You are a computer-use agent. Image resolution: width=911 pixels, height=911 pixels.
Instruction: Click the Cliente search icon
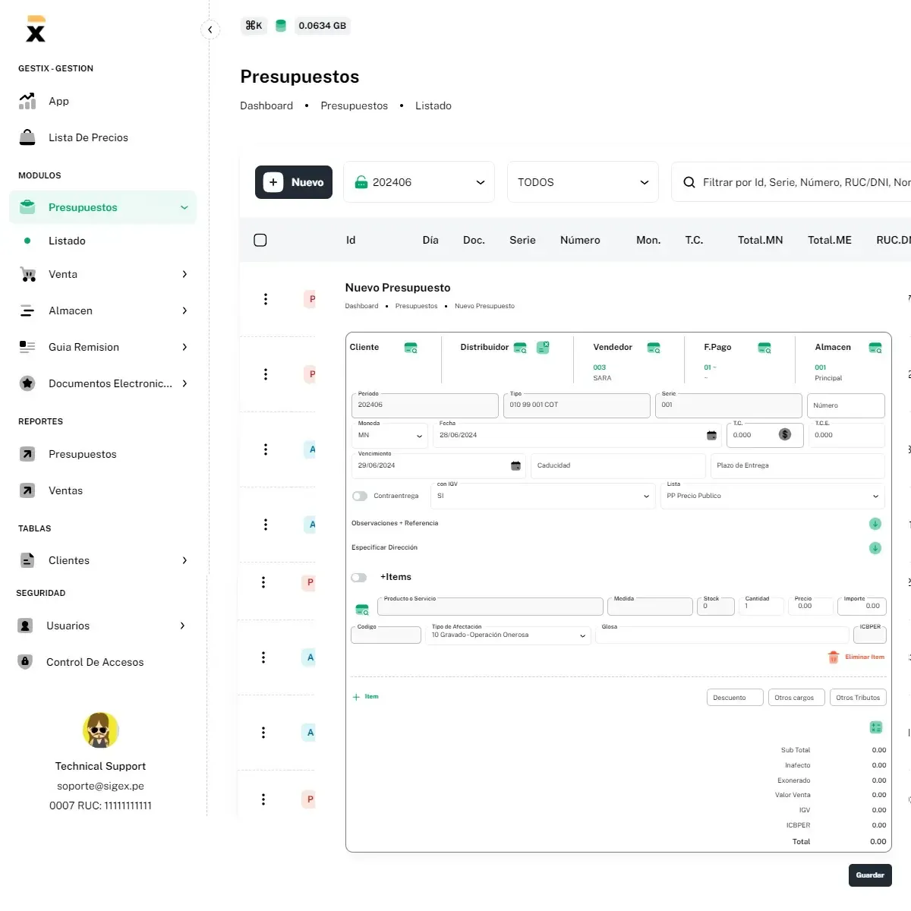point(411,348)
